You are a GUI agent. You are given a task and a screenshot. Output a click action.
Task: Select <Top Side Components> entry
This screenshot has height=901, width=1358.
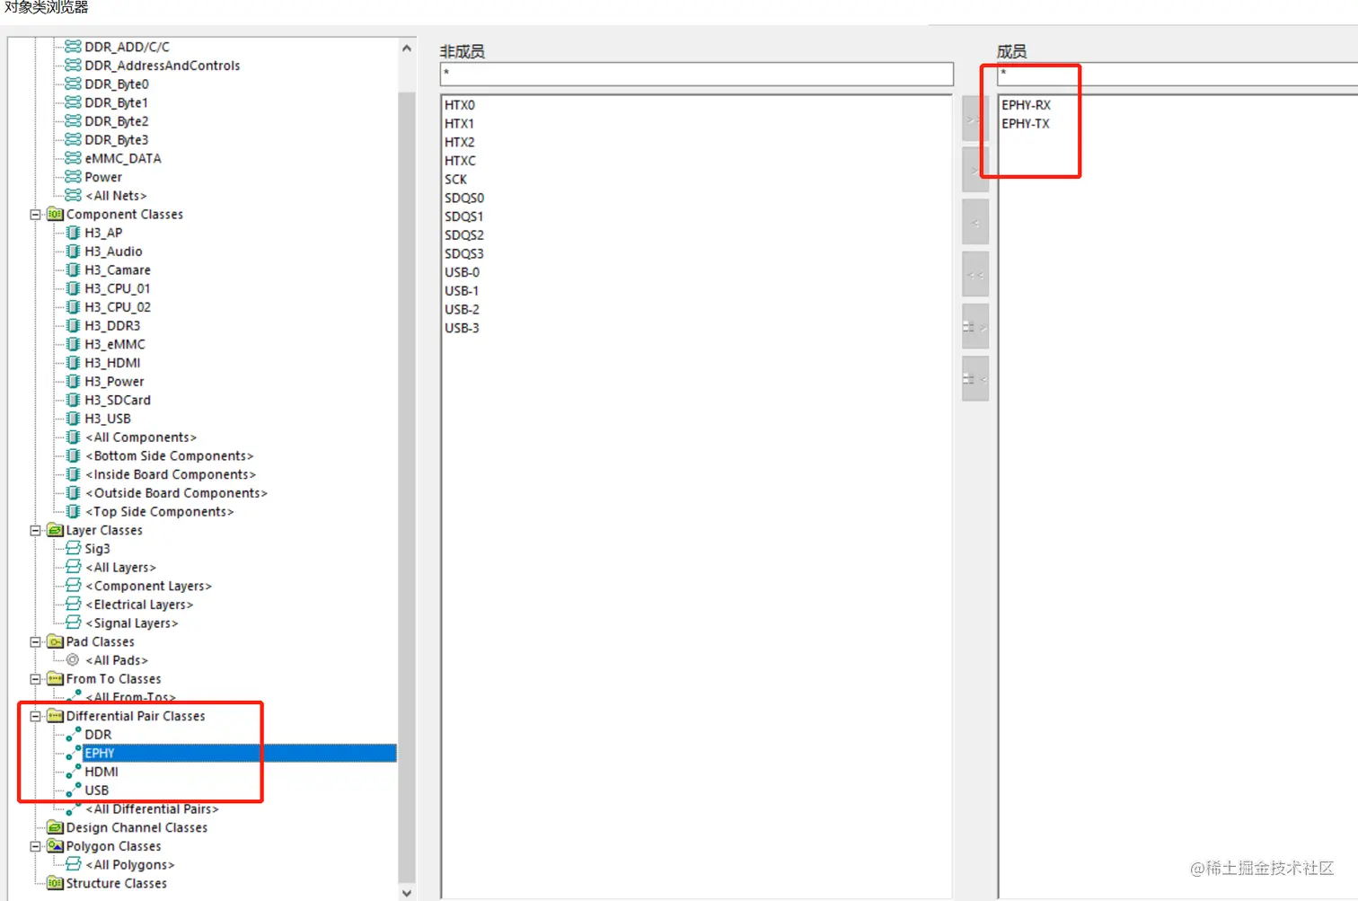(x=160, y=512)
